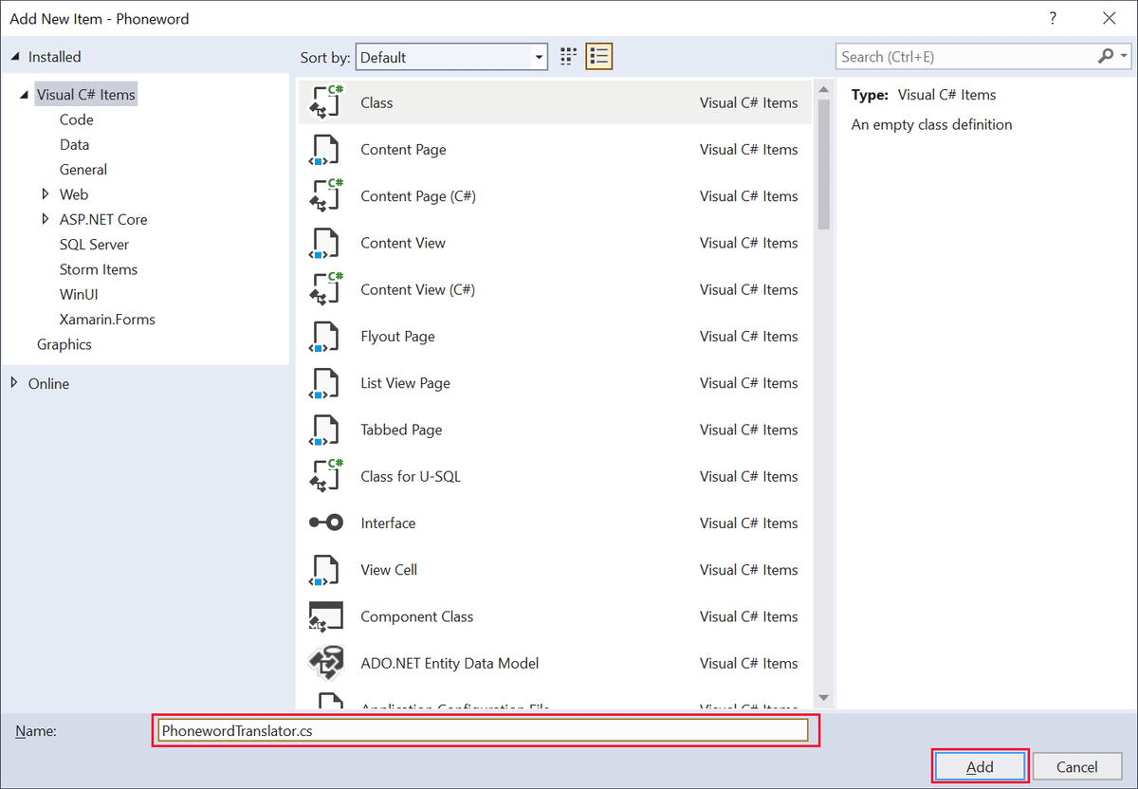Open the Sort by Default dropdown
This screenshot has height=789, width=1138.
click(x=451, y=57)
